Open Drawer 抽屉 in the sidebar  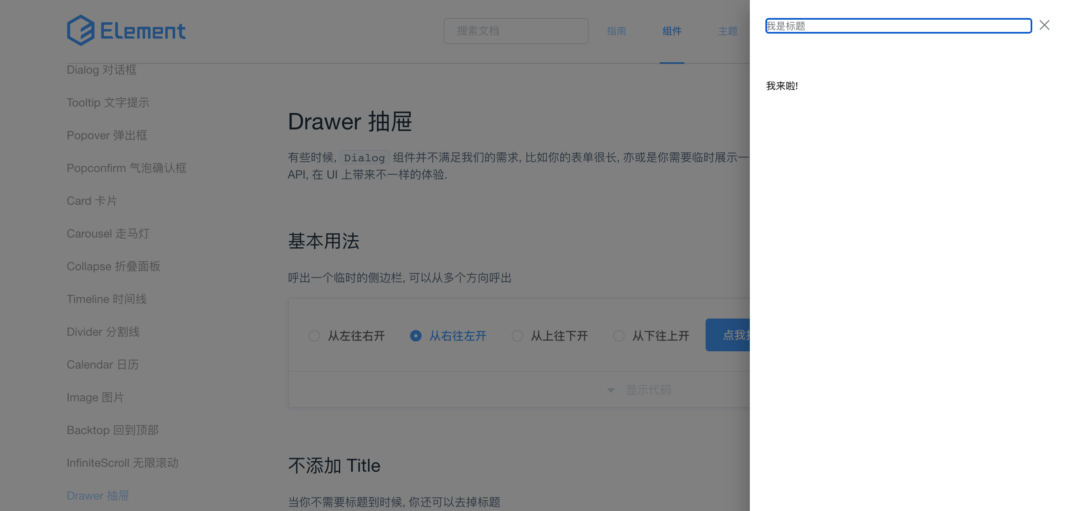97,495
